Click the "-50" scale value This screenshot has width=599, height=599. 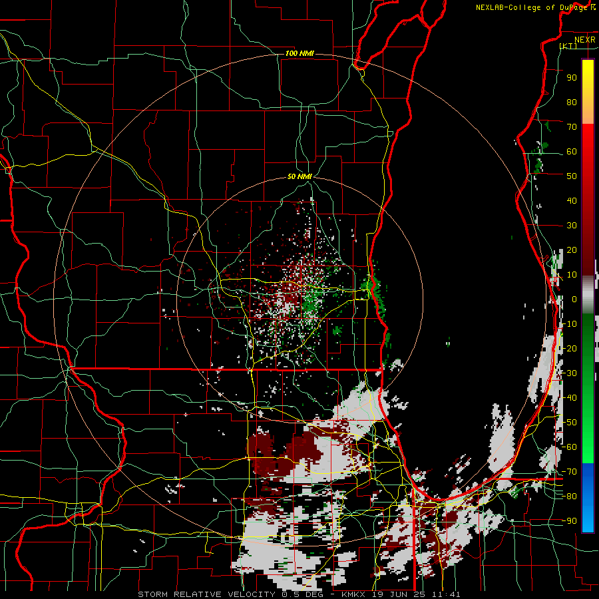[x=569, y=423]
